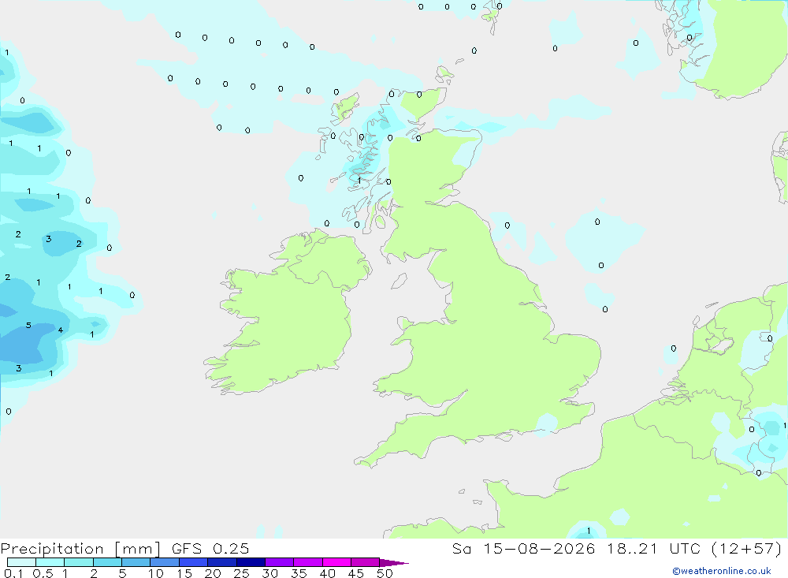Click the over-50 arrow tip of the legend

coord(394,563)
